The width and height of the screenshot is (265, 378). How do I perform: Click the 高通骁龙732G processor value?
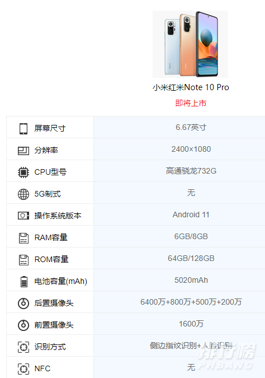[x=191, y=171]
